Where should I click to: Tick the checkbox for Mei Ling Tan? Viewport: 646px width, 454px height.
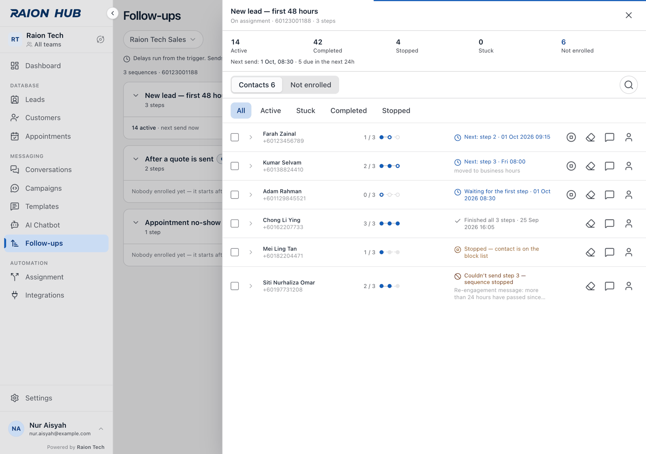(x=235, y=252)
